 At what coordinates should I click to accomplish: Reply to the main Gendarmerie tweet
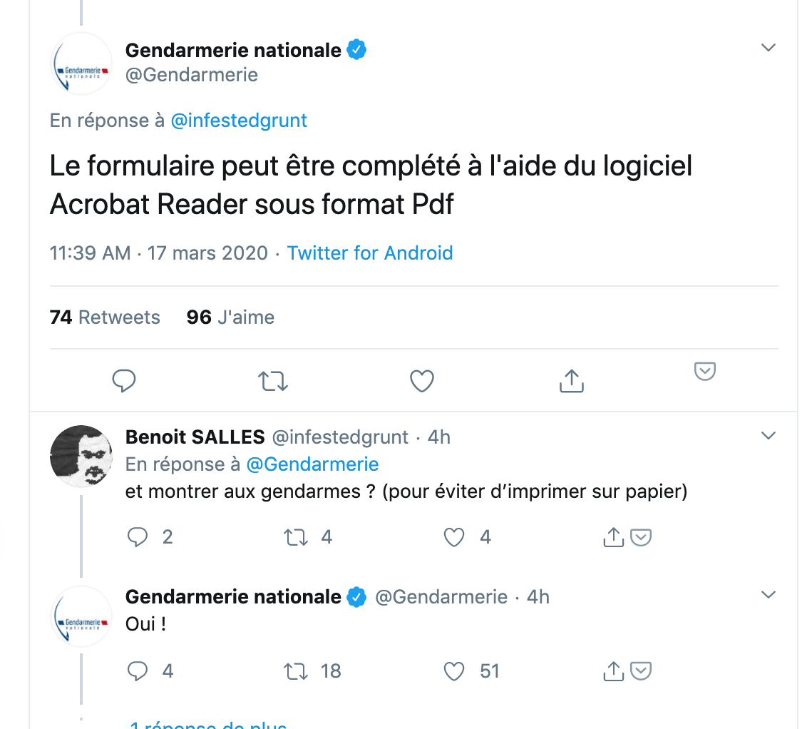123,381
